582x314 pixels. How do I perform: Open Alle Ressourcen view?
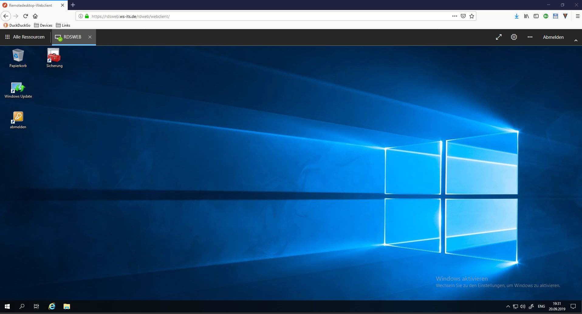click(x=25, y=37)
